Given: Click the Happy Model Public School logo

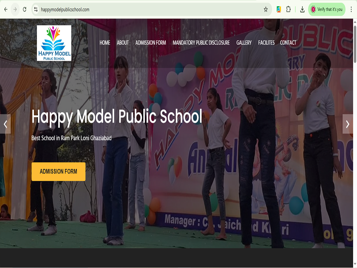Looking at the screenshot, I should pyautogui.click(x=54, y=43).
